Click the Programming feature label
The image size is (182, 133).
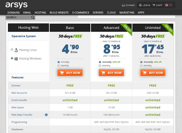(19, 122)
